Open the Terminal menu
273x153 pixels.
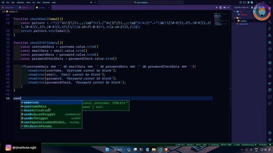coord(46,3)
